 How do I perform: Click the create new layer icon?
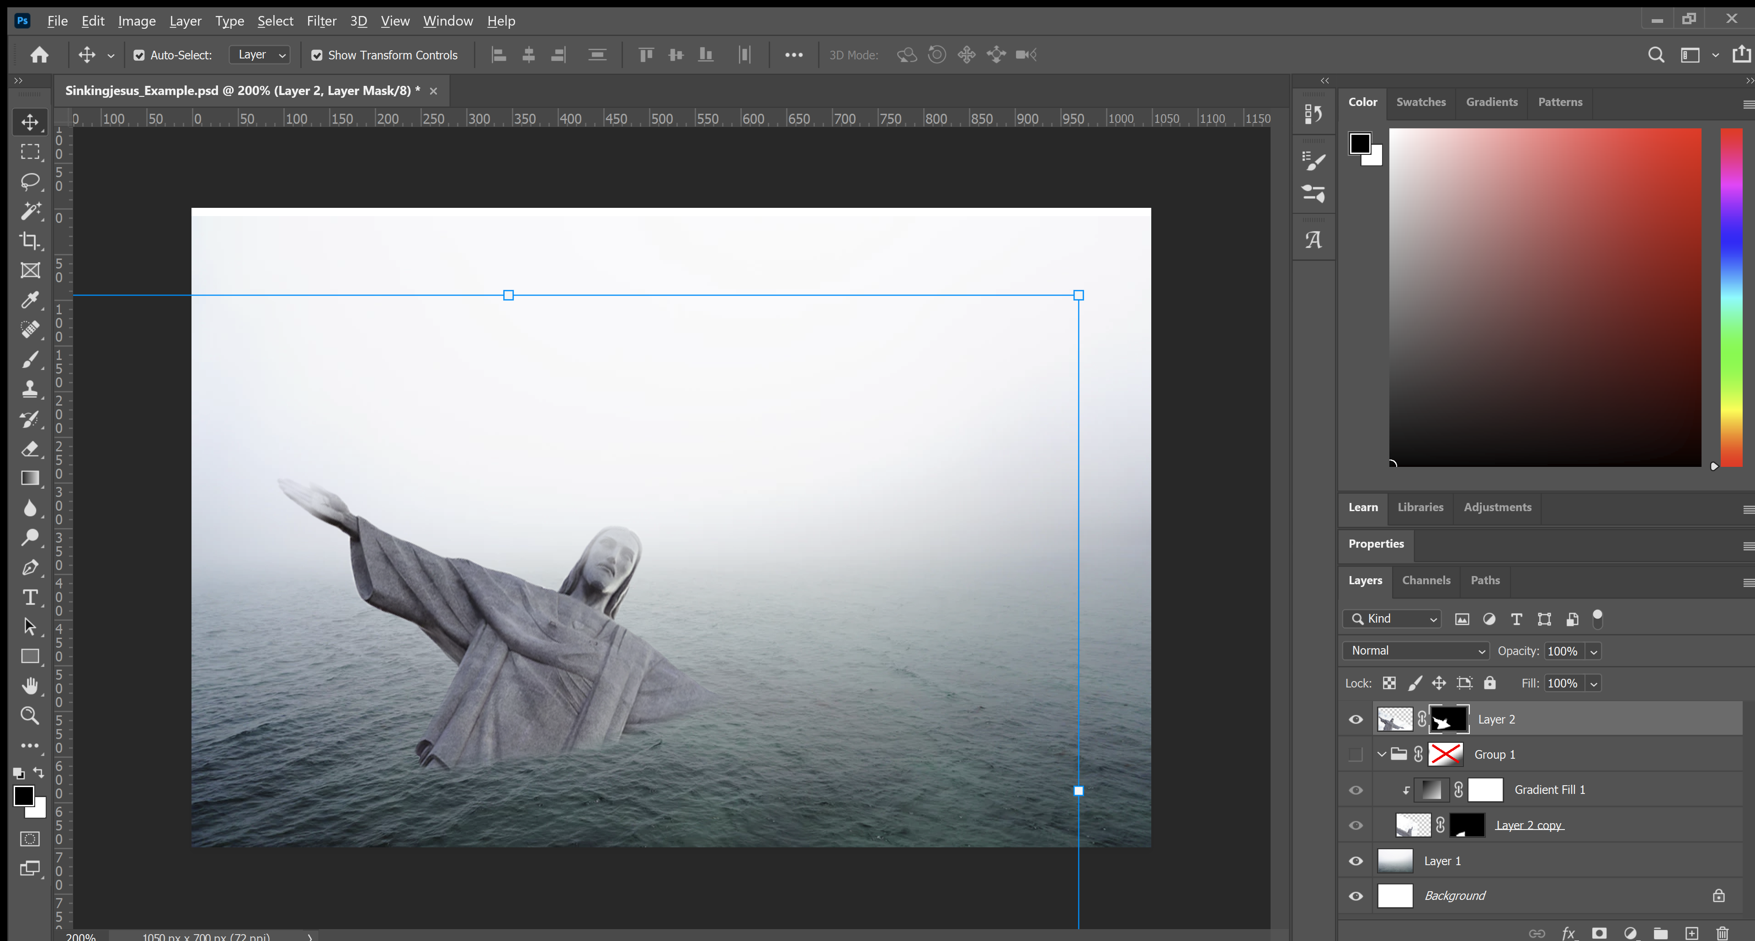coord(1691,933)
